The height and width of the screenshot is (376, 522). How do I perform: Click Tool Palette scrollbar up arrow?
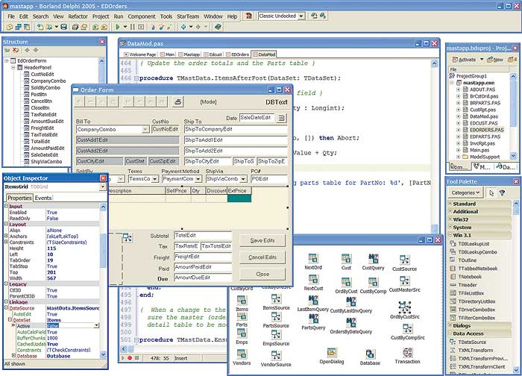(x=516, y=203)
